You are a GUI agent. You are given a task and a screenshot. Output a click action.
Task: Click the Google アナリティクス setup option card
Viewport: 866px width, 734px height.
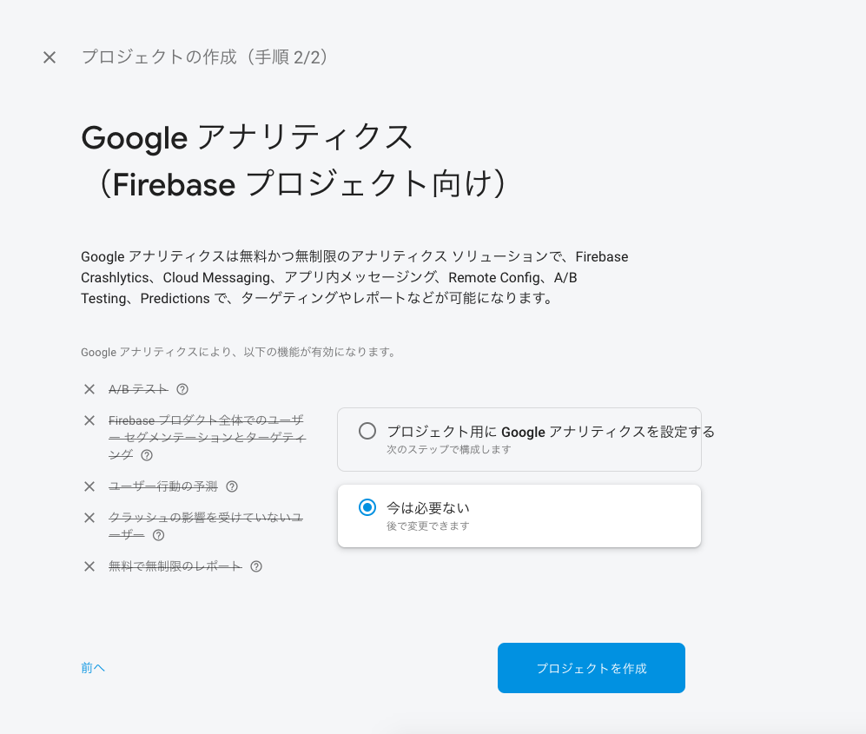(519, 439)
